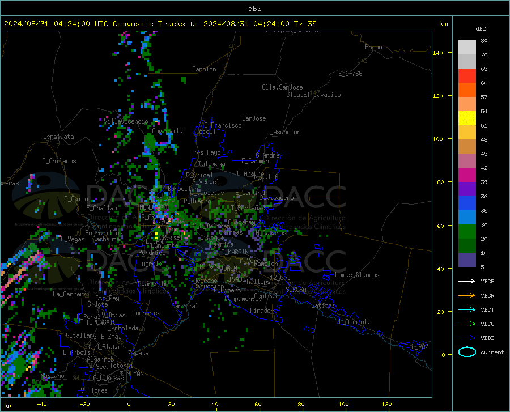Click the orange VBCR arrow in legend

467,296
